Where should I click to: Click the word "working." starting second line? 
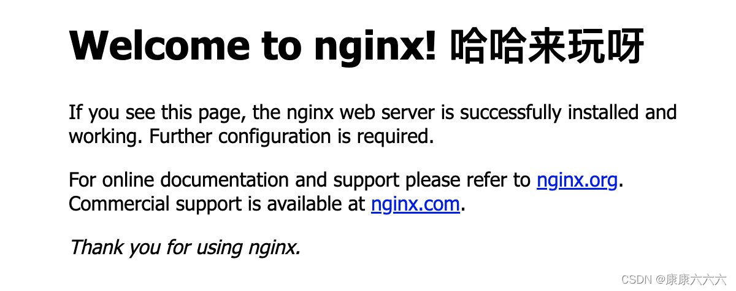click(106, 136)
